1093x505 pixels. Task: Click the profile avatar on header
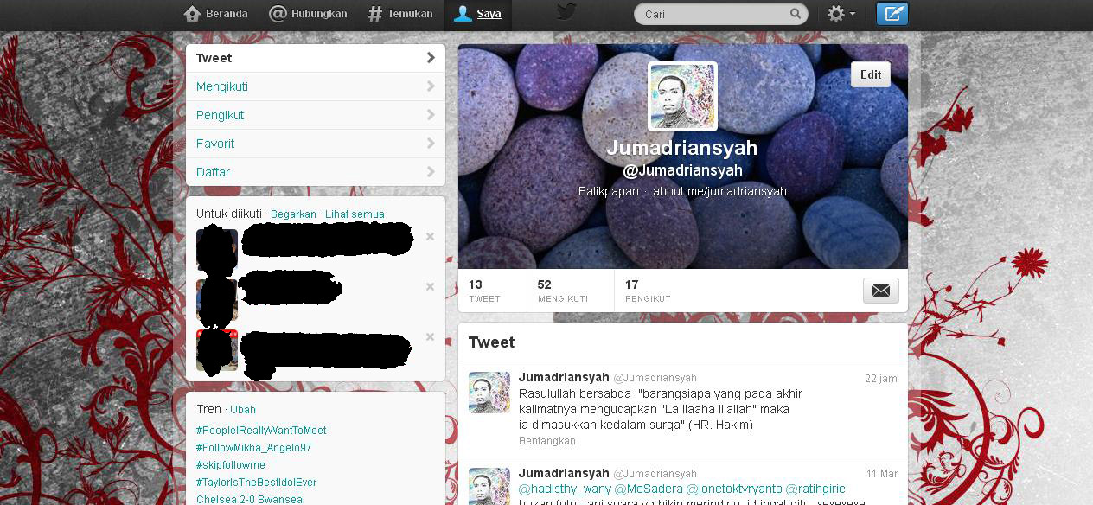point(682,96)
